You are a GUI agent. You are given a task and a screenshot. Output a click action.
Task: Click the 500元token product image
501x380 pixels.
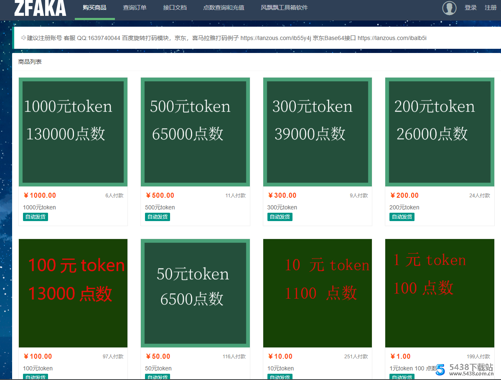pos(195,132)
